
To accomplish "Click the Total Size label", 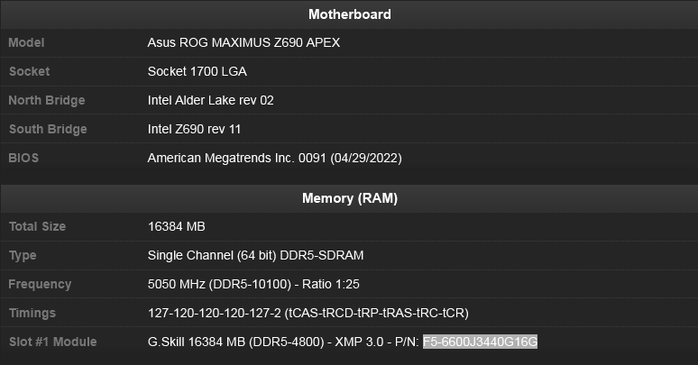I will point(37,226).
